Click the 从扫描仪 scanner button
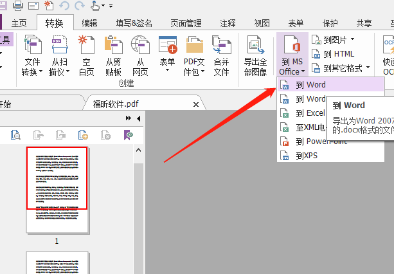This screenshot has height=274, width=394. point(59,55)
